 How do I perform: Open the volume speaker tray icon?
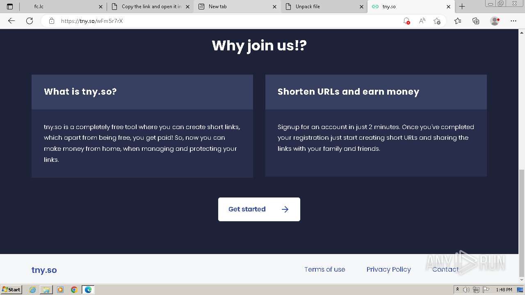(466, 290)
